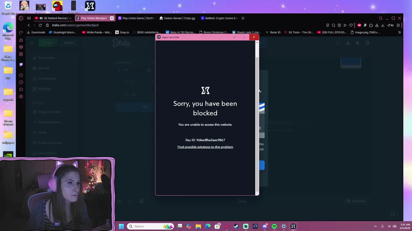Open Opera AI button in toolbar
Viewport: 412px width, 231px height.
pos(390,25)
